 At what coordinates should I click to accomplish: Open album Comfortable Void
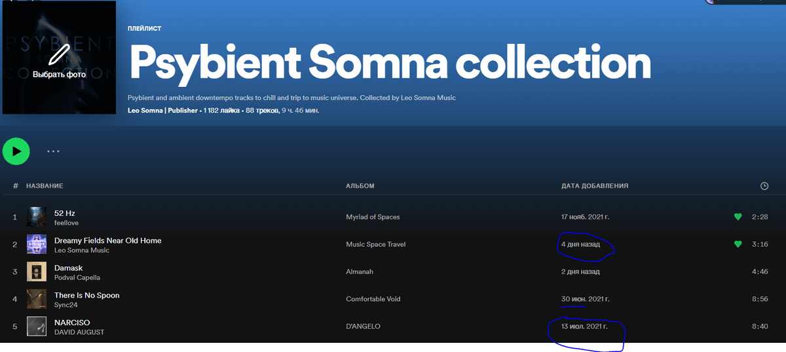click(x=373, y=299)
